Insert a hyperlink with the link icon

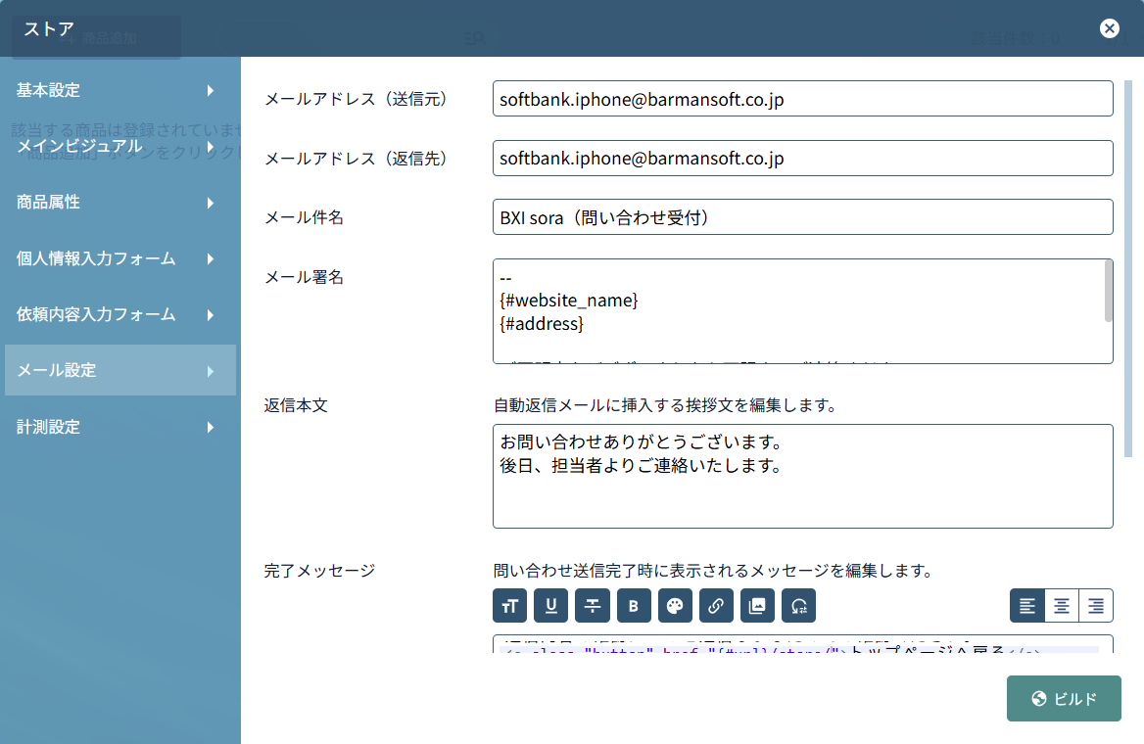716,605
